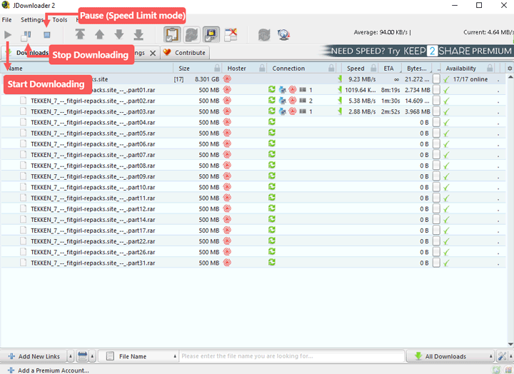This screenshot has height=374, width=514.
Task: Toggle checkbox for the part01.rar row
Action: (x=436, y=90)
